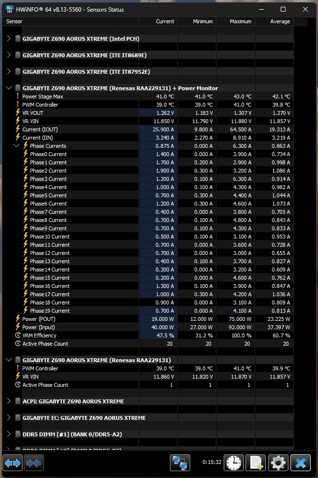Expand the DDR5 DIMM [#1] group
This screenshot has width=318, height=478.
coord(9,434)
